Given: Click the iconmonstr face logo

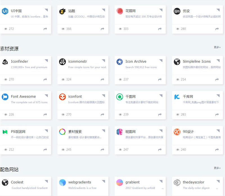Looking at the screenshot, I should pyautogui.click(x=62, y=62).
